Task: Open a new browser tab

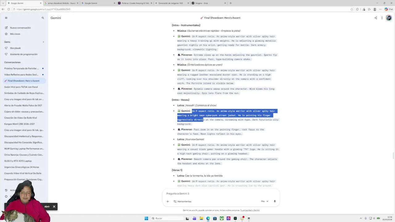Action: click(x=231, y=3)
